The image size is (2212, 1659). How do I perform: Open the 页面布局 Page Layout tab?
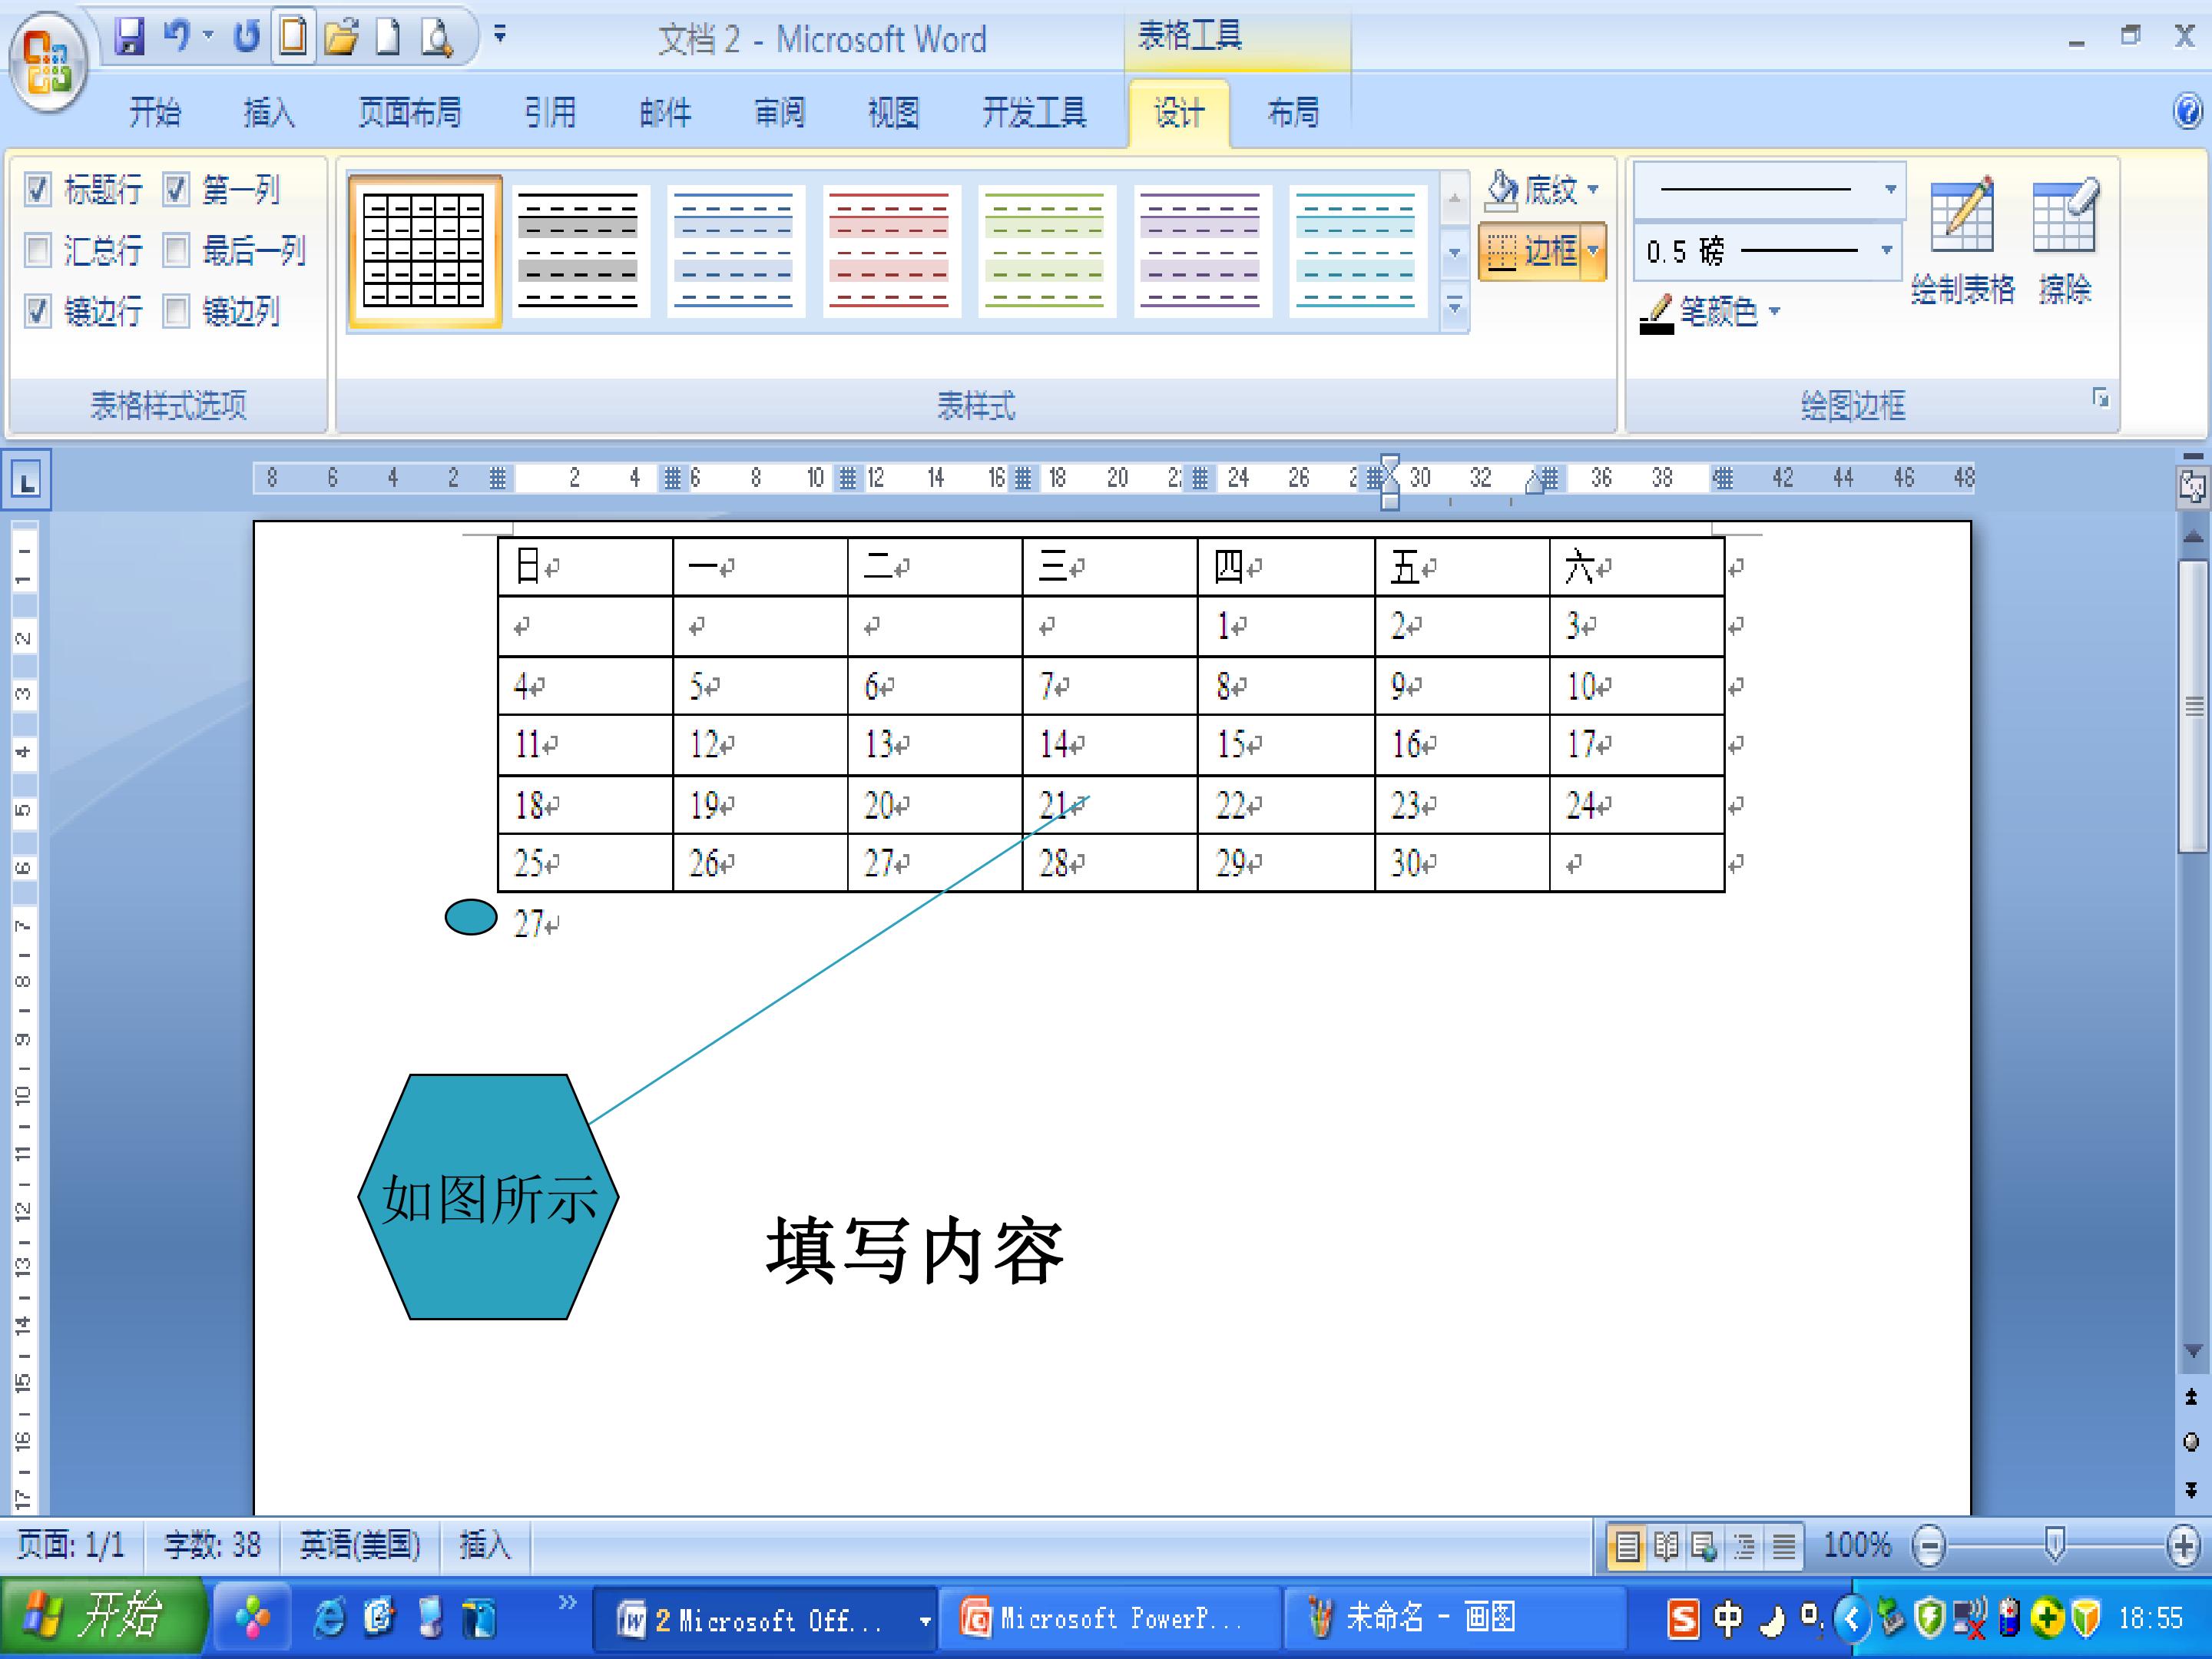click(x=409, y=112)
